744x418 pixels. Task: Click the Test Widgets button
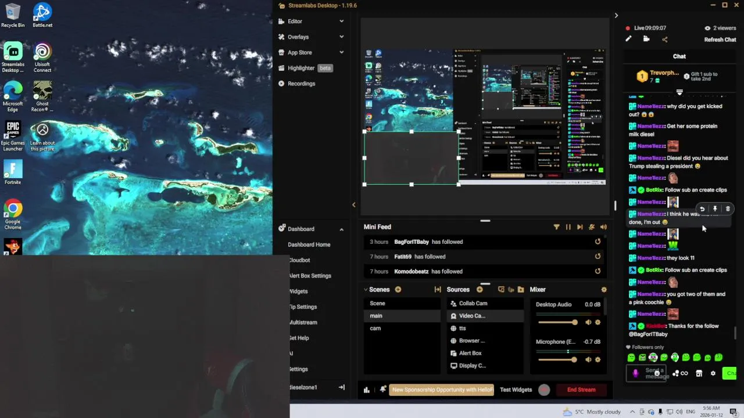516,390
